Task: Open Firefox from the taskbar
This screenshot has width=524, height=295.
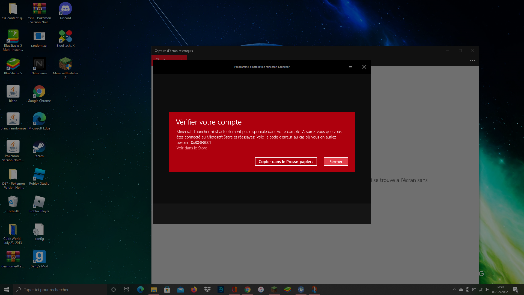Action: point(194,290)
